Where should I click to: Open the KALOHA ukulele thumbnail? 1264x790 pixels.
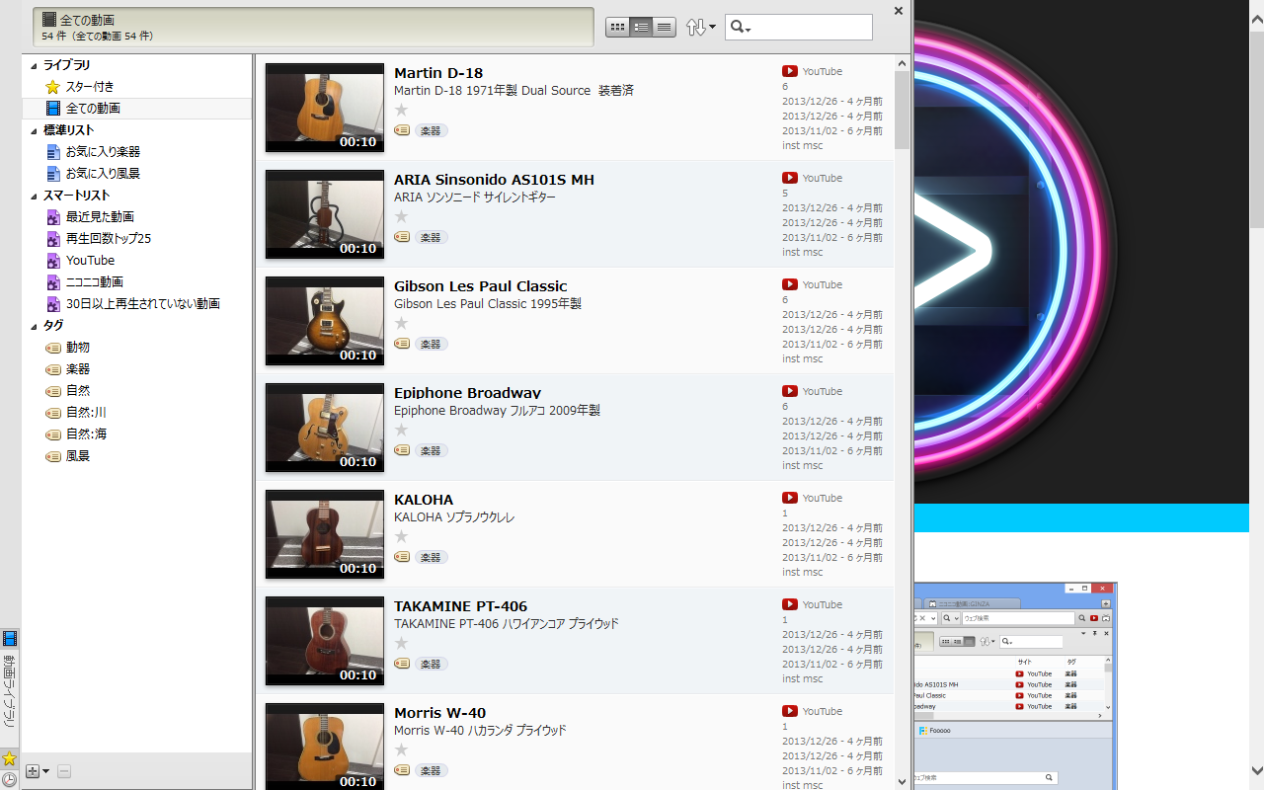click(x=325, y=534)
